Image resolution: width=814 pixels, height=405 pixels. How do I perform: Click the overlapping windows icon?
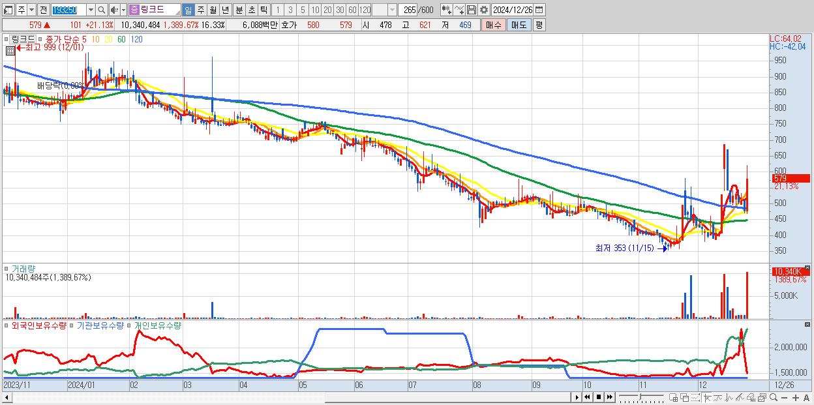click(684, 397)
